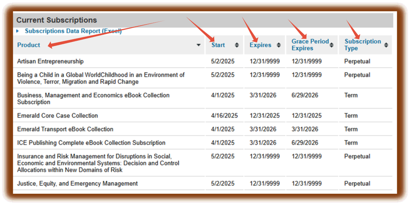Click 12/31/9999 expires for Justice, Equity row
Image resolution: width=410 pixels, height=205 pixels.
click(265, 184)
